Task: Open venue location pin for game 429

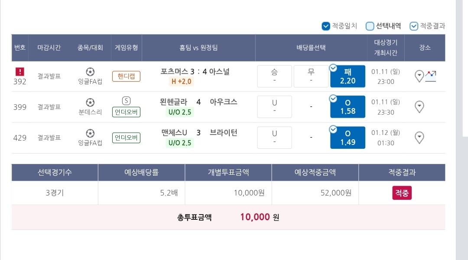Action: click(x=419, y=138)
